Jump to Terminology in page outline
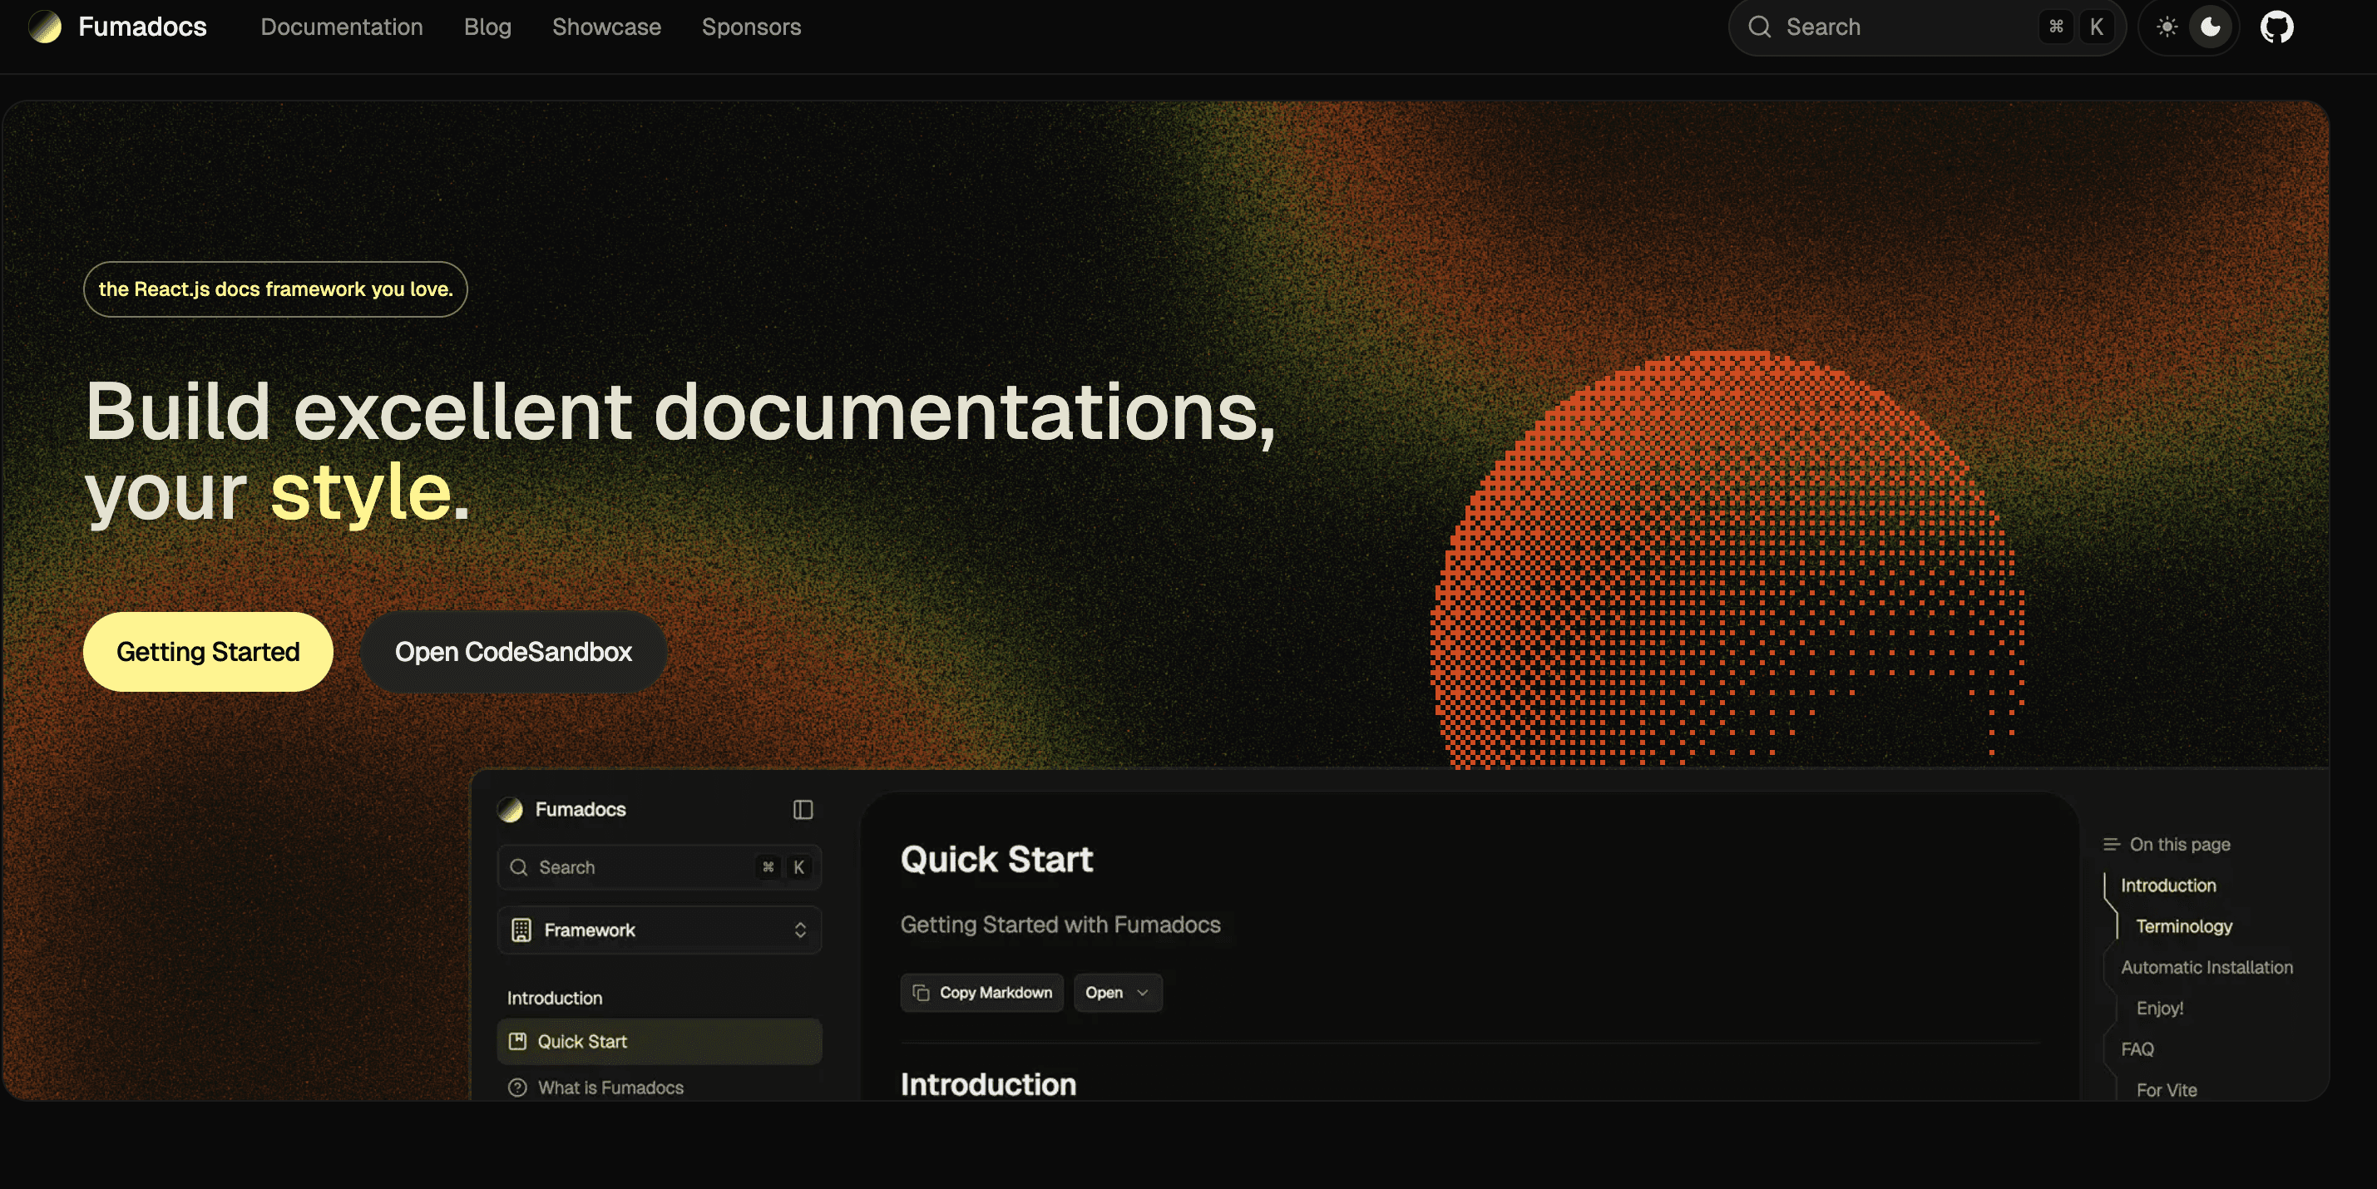Image resolution: width=2377 pixels, height=1189 pixels. pos(2183,926)
